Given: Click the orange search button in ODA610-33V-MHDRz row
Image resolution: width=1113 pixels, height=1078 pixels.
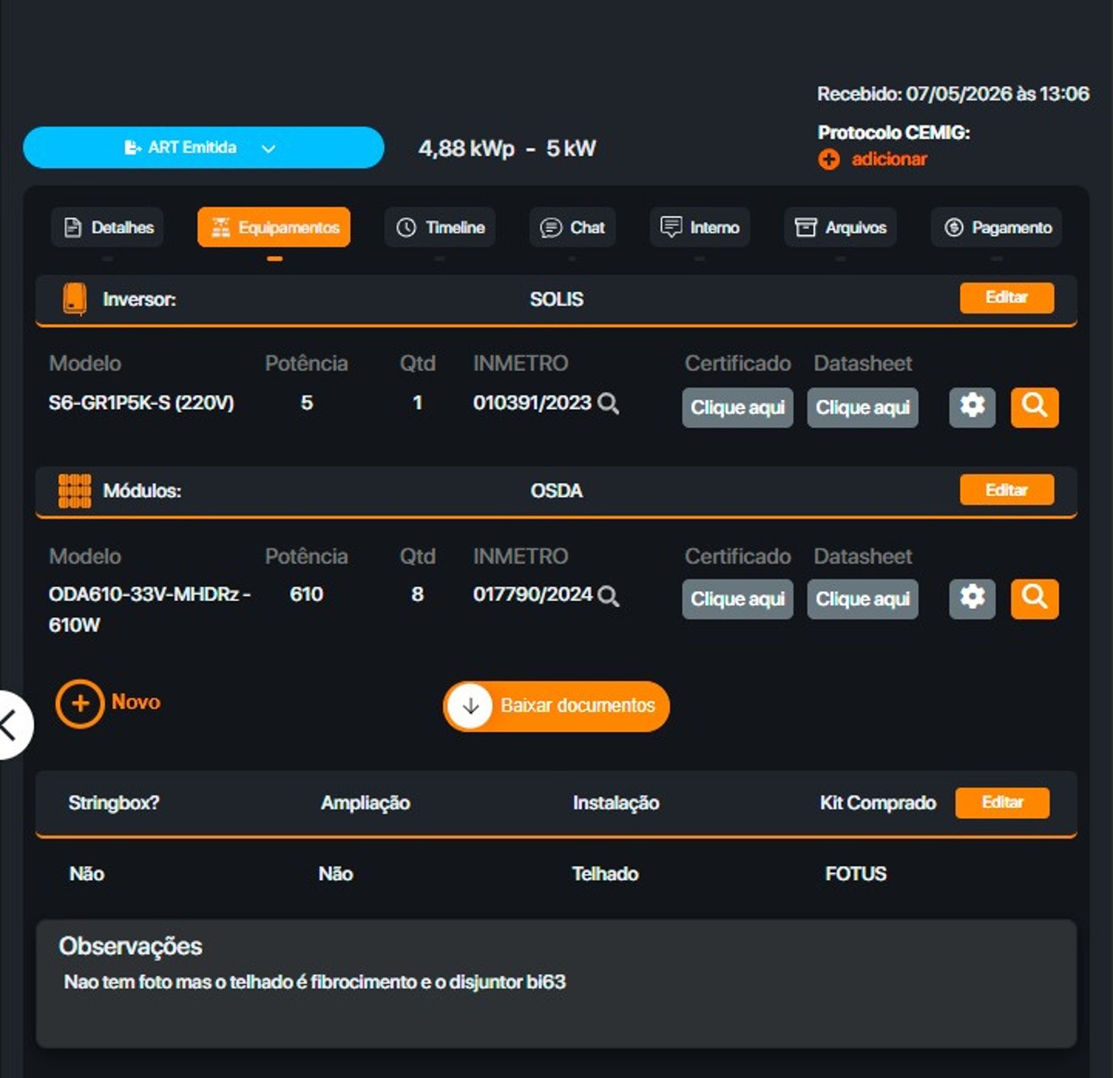Looking at the screenshot, I should click(x=1035, y=598).
